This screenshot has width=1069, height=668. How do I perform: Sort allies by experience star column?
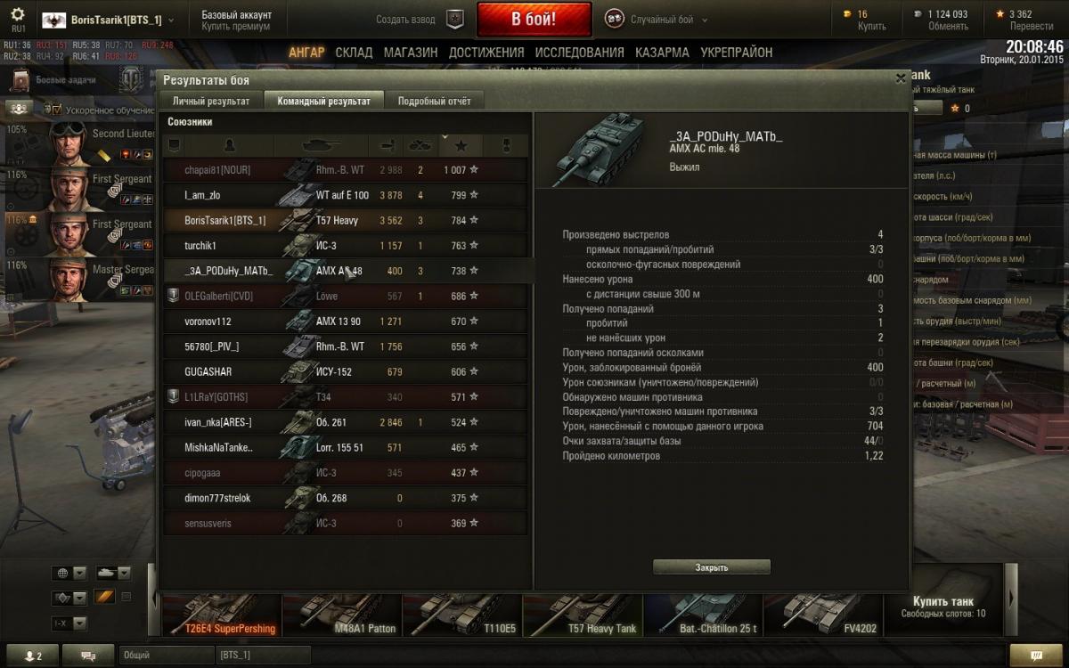coord(461,145)
